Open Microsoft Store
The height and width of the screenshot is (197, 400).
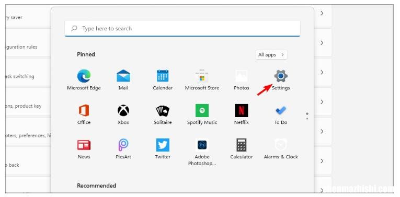202,80
